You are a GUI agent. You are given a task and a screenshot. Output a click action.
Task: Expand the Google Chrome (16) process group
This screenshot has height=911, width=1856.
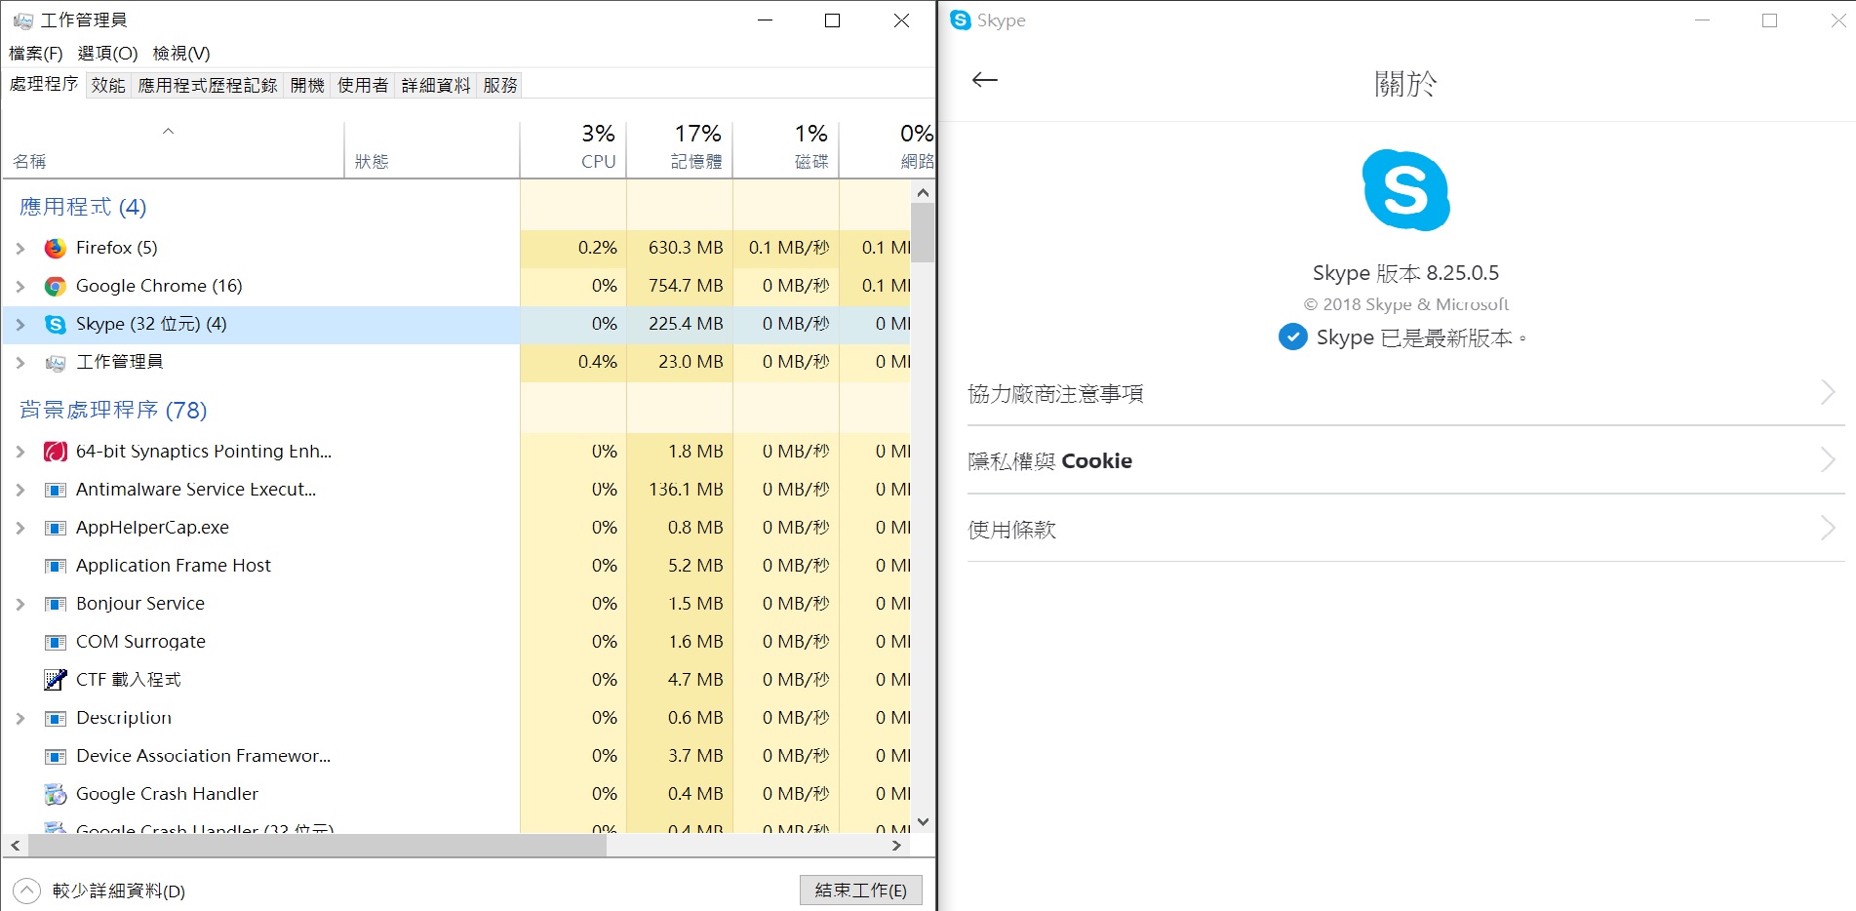[x=20, y=286]
